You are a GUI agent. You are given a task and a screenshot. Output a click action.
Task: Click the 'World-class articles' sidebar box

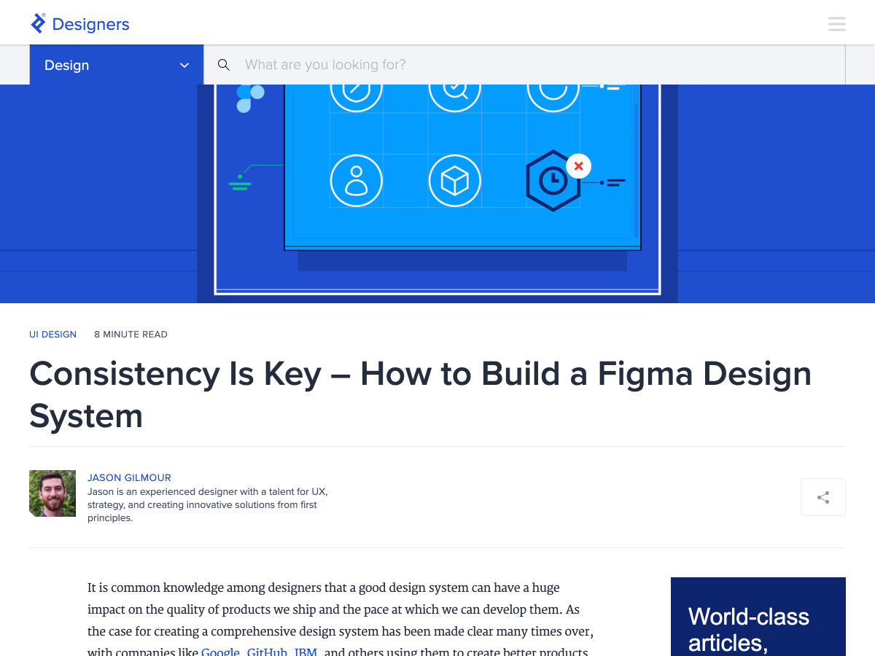point(758,617)
